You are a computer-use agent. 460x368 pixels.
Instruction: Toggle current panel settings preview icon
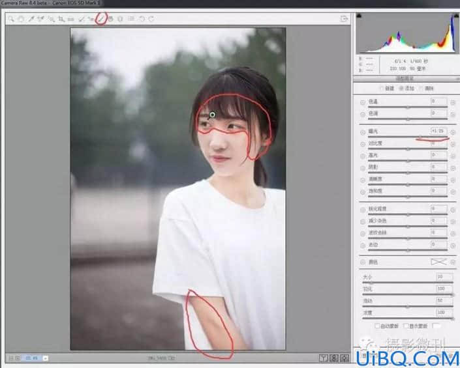click(x=345, y=358)
